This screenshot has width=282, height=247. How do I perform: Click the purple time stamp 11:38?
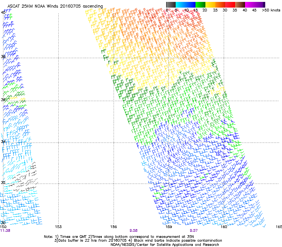[x=5, y=231]
